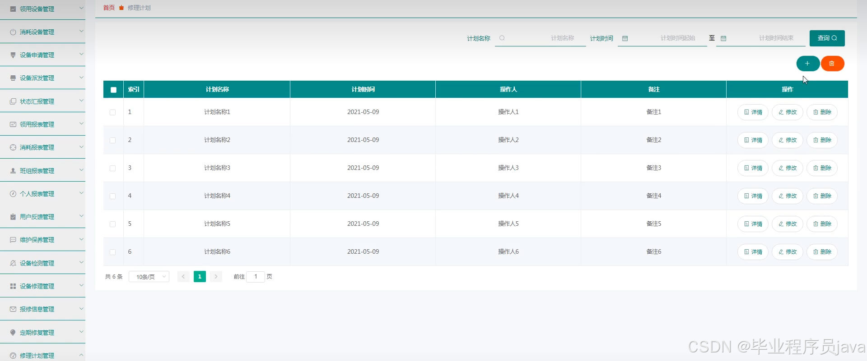Click 操作人3 cell in the table
Image resolution: width=867 pixels, height=361 pixels.
coord(508,168)
